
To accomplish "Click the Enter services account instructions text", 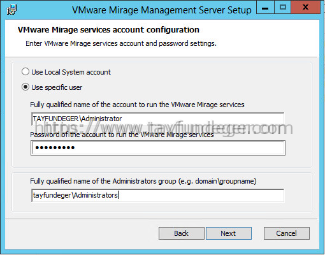I will (x=121, y=43).
